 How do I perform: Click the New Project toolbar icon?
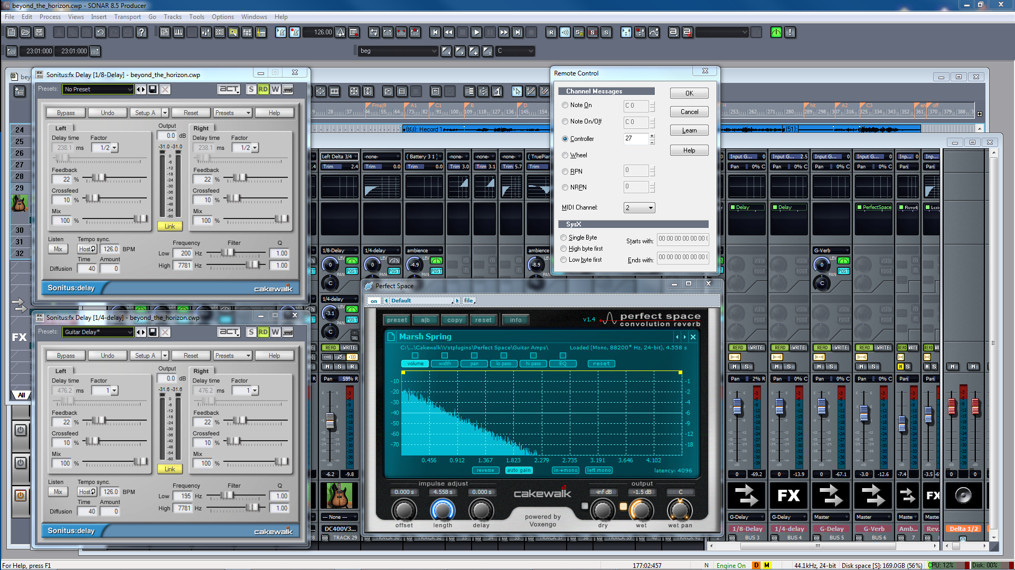12,32
